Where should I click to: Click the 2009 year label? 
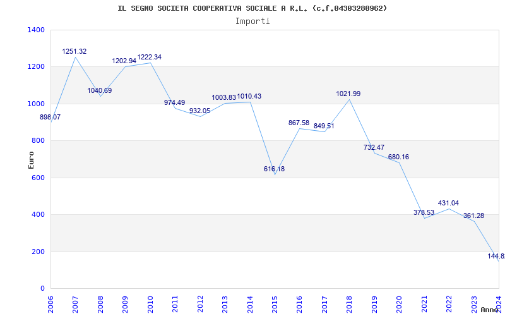point(125,304)
